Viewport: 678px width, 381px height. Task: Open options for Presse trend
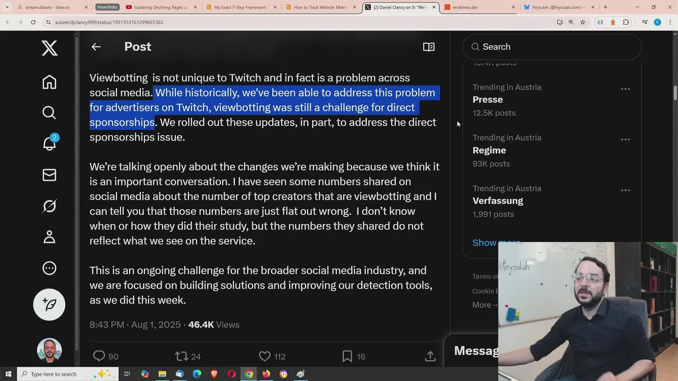click(x=625, y=89)
